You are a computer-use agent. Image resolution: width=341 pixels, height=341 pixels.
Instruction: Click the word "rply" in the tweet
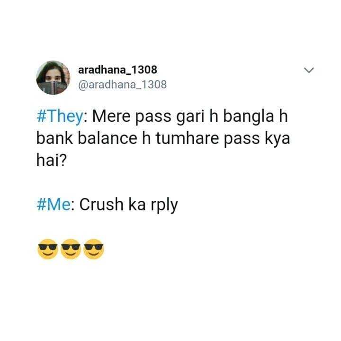coord(164,205)
